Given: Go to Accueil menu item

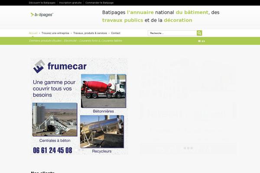Looking at the screenshot, I should click(x=33, y=33).
